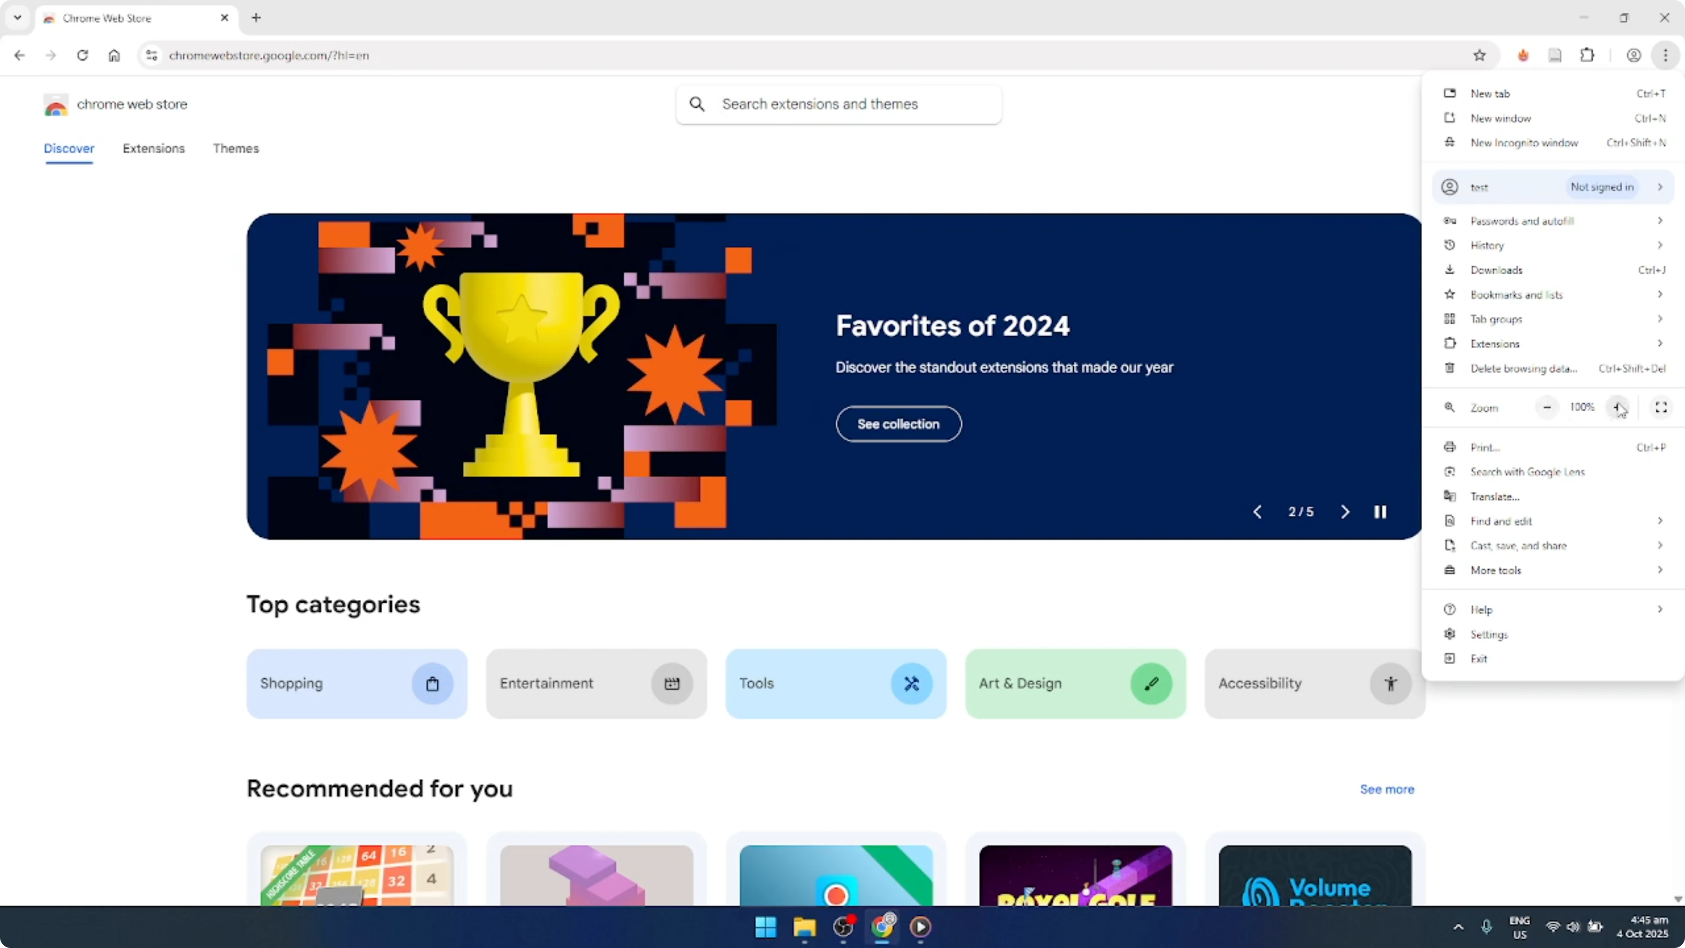This screenshot has width=1685, height=948.
Task: Expand the More tools submenu
Action: 1554,571
